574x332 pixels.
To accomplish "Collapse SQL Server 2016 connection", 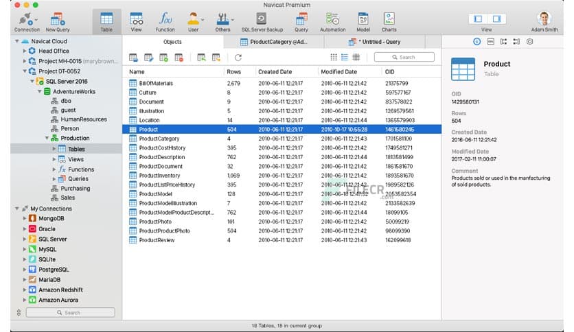I will coord(32,81).
